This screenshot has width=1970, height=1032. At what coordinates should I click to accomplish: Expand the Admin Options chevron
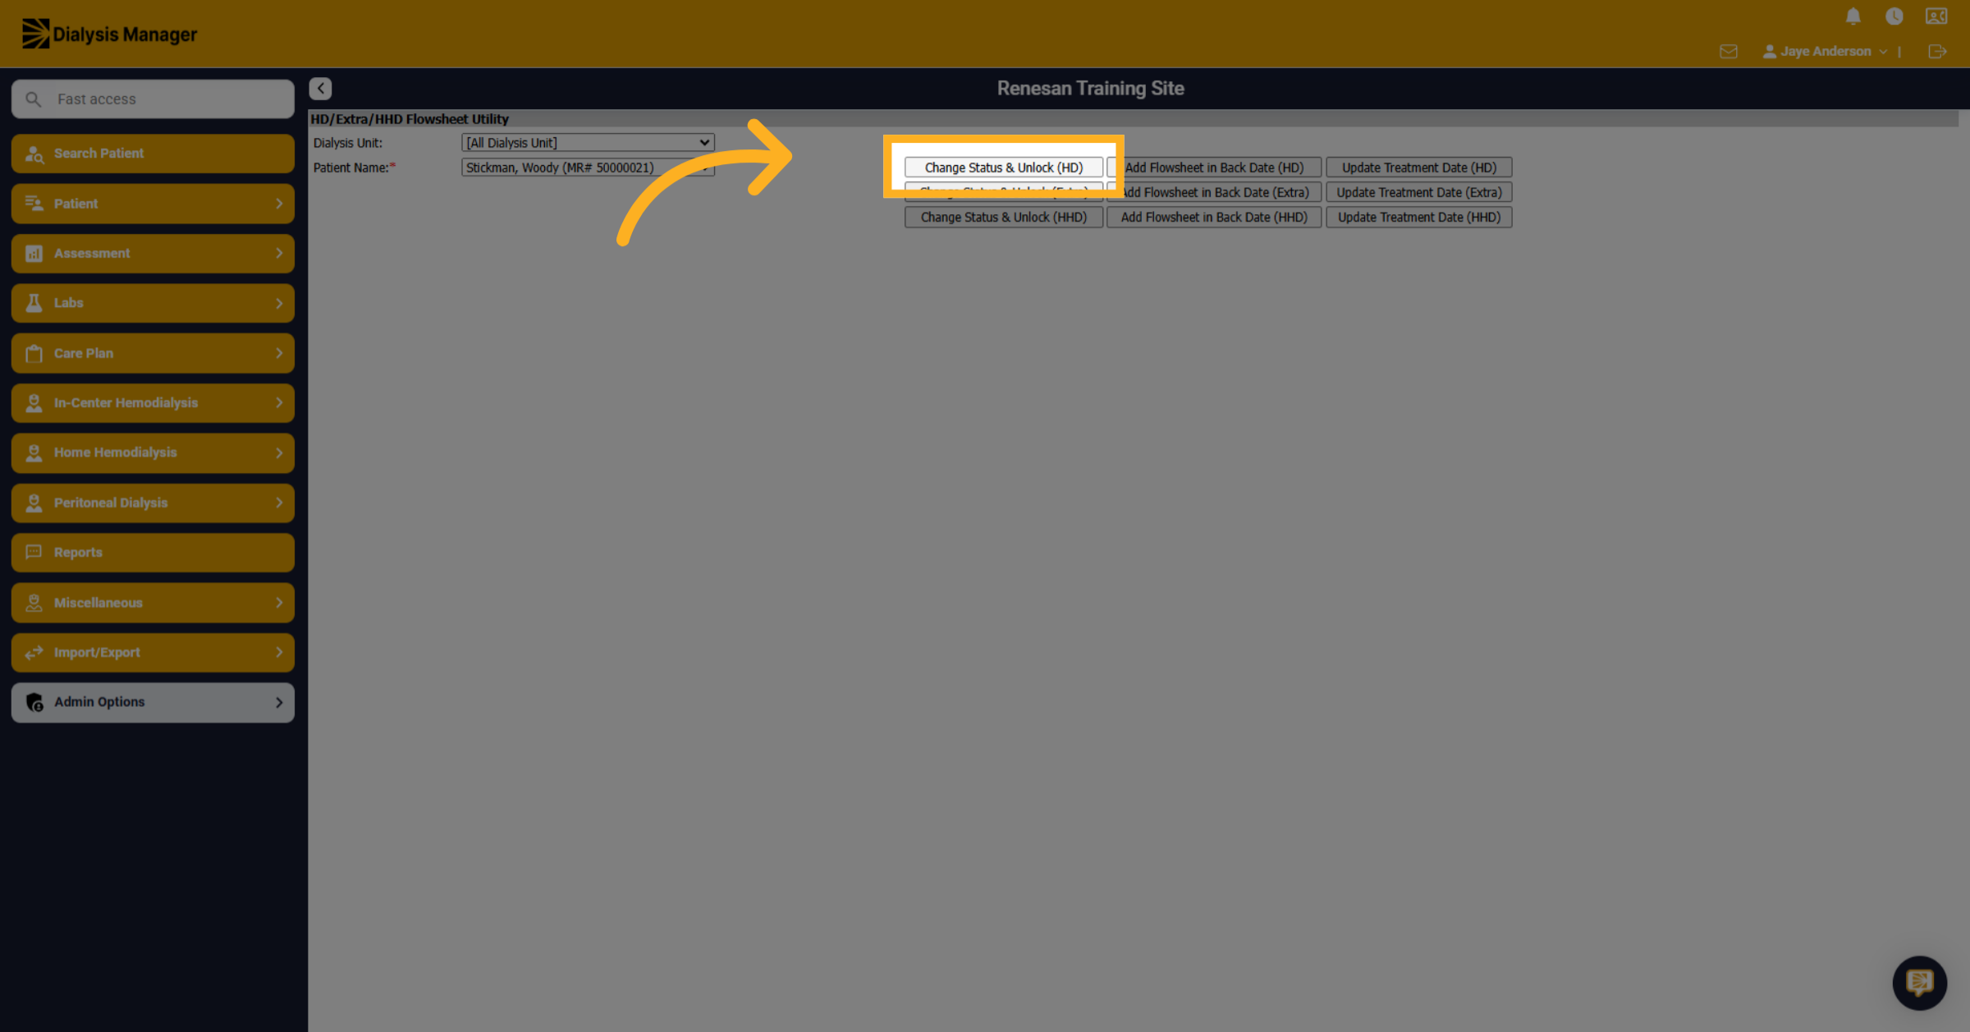coord(279,703)
